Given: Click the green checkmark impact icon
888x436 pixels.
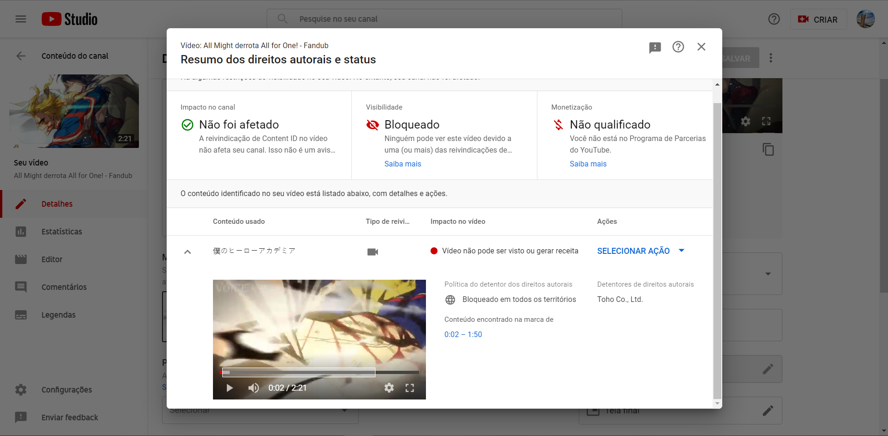Looking at the screenshot, I should (187, 125).
